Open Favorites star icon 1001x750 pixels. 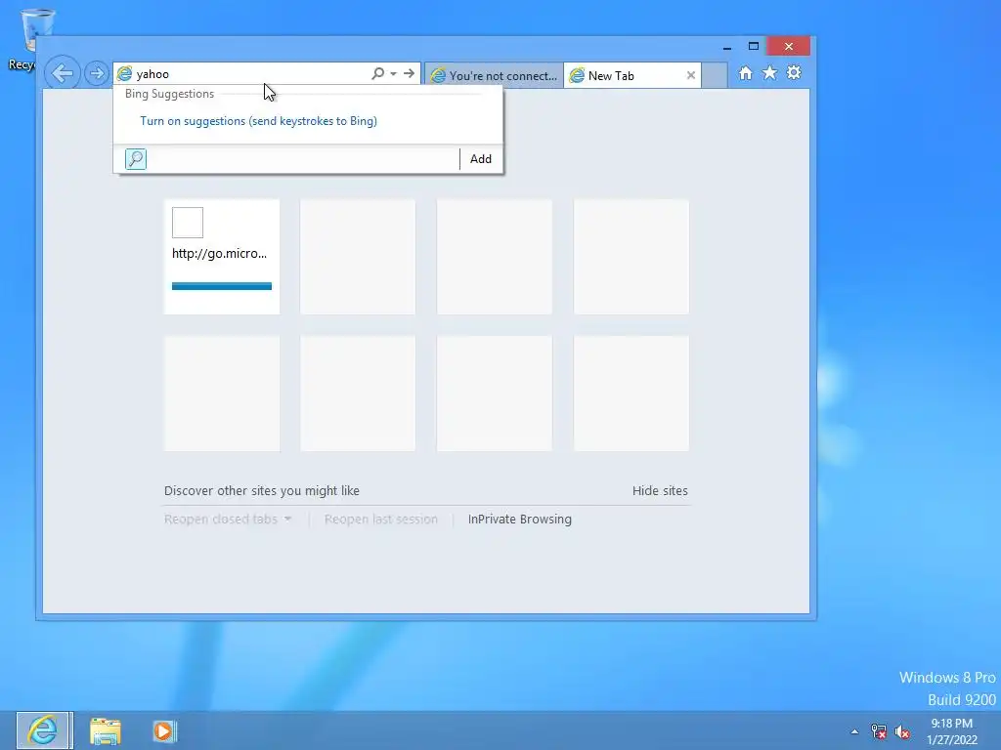pos(770,72)
